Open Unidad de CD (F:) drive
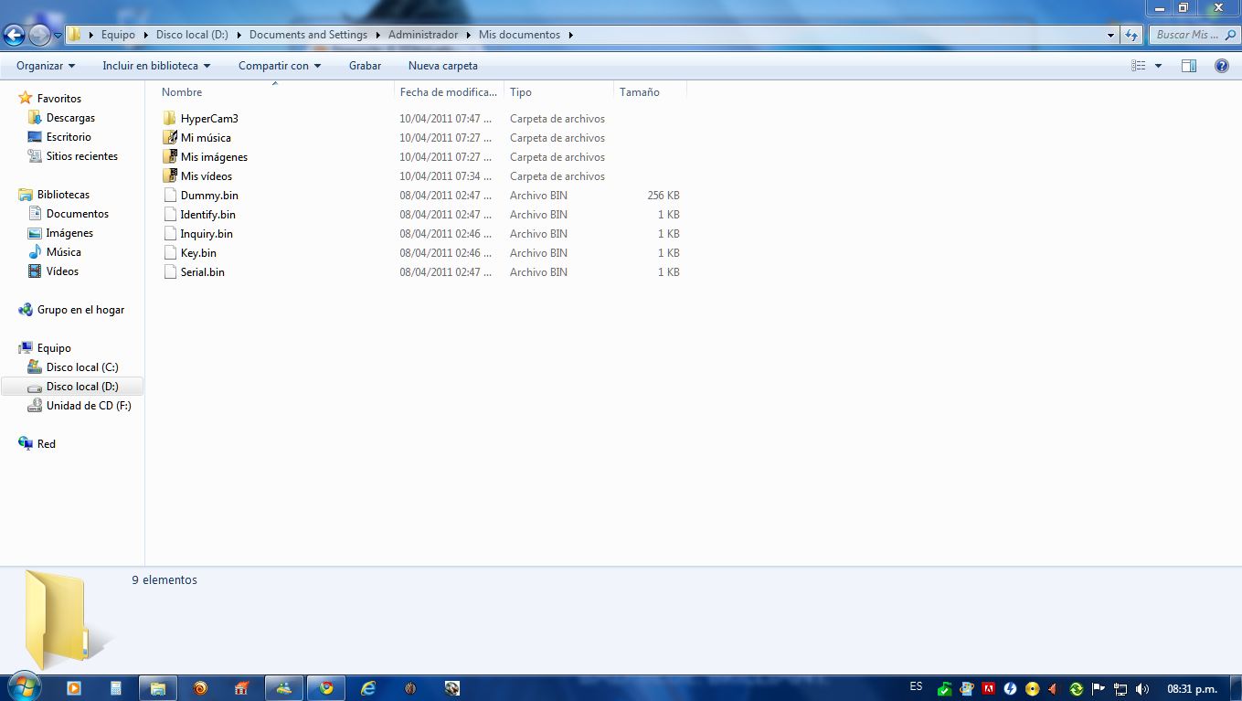 tap(89, 406)
